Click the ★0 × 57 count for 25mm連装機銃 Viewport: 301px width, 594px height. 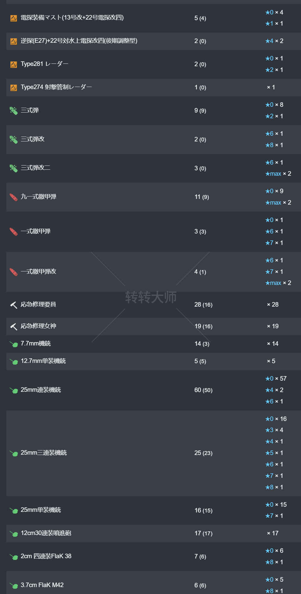(x=276, y=379)
